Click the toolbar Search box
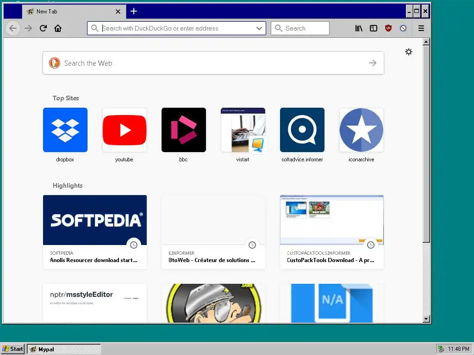Viewport: 474px width, 355px height. pyautogui.click(x=300, y=28)
